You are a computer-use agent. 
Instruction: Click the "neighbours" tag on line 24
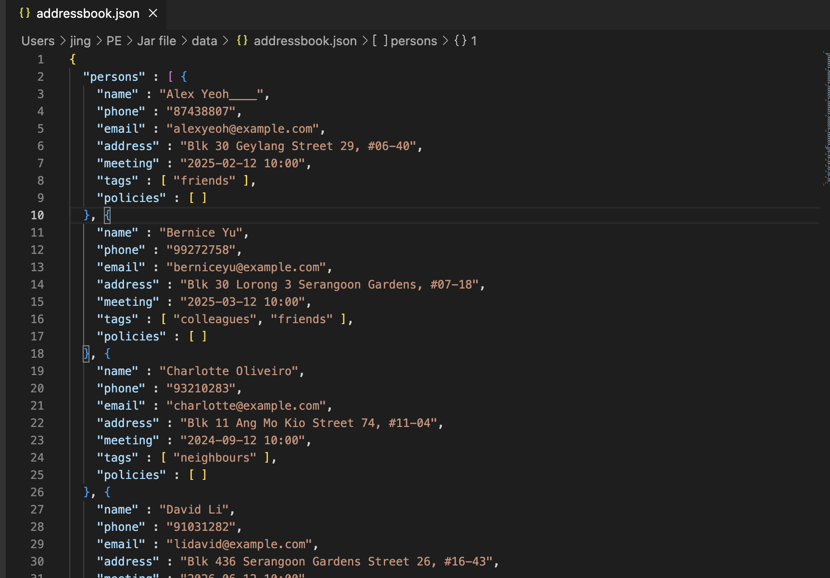tap(215, 458)
